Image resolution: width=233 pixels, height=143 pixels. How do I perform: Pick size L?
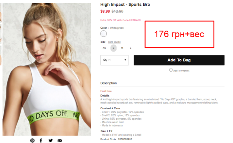[130, 48]
